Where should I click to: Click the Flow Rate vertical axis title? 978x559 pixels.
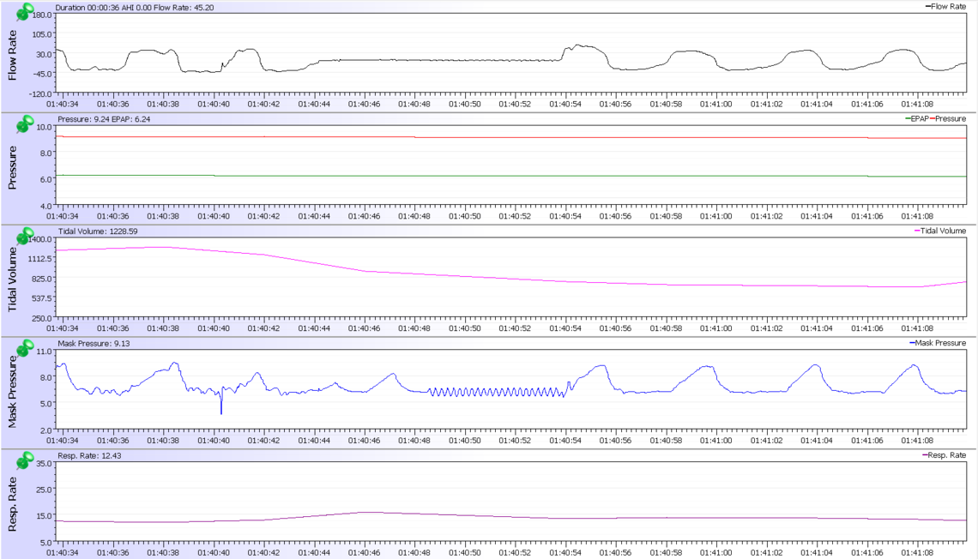click(x=12, y=56)
